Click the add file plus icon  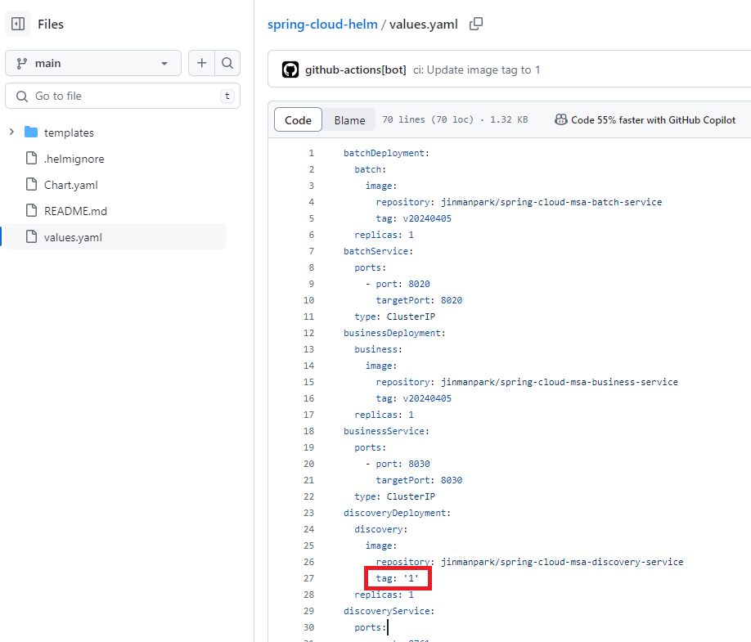click(201, 63)
